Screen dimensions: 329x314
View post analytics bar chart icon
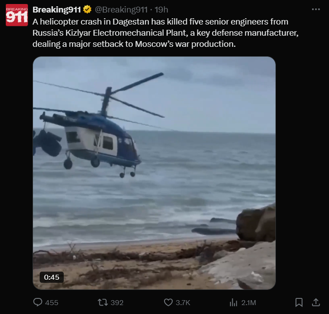[233, 302]
